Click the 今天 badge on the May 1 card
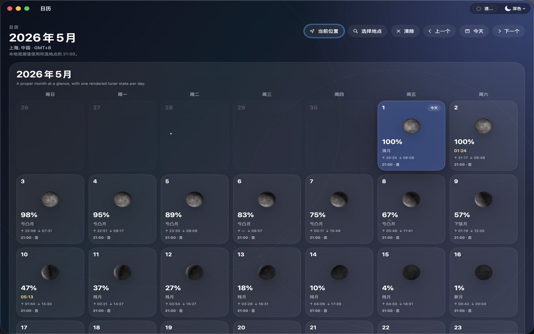This screenshot has height=334, width=534. pyautogui.click(x=434, y=108)
